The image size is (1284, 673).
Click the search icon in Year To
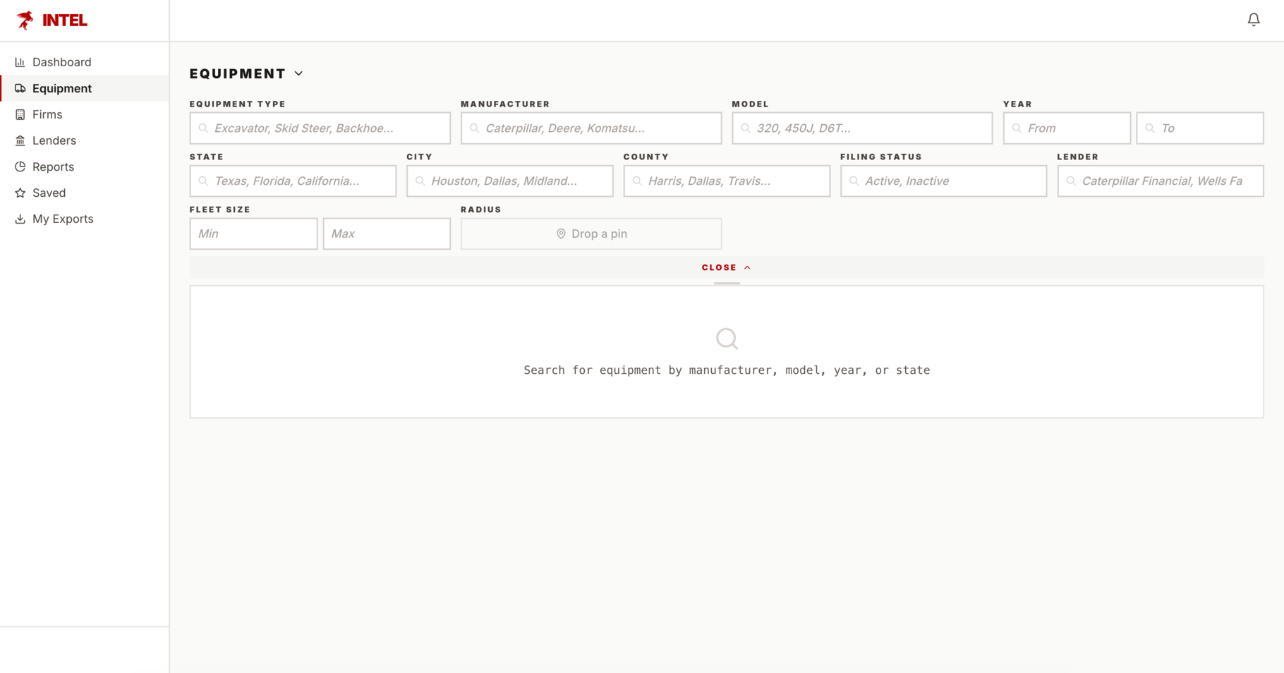(x=1150, y=128)
